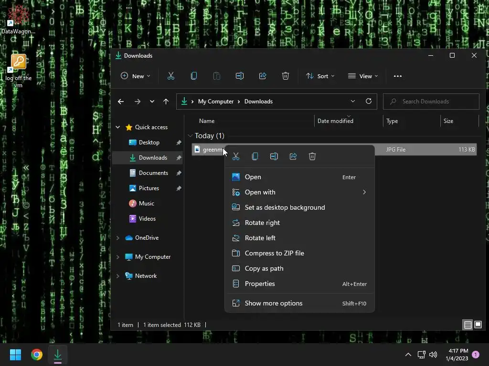The width and height of the screenshot is (489, 366).
Task: Collapse the Today (1) group
Action: tap(190, 136)
